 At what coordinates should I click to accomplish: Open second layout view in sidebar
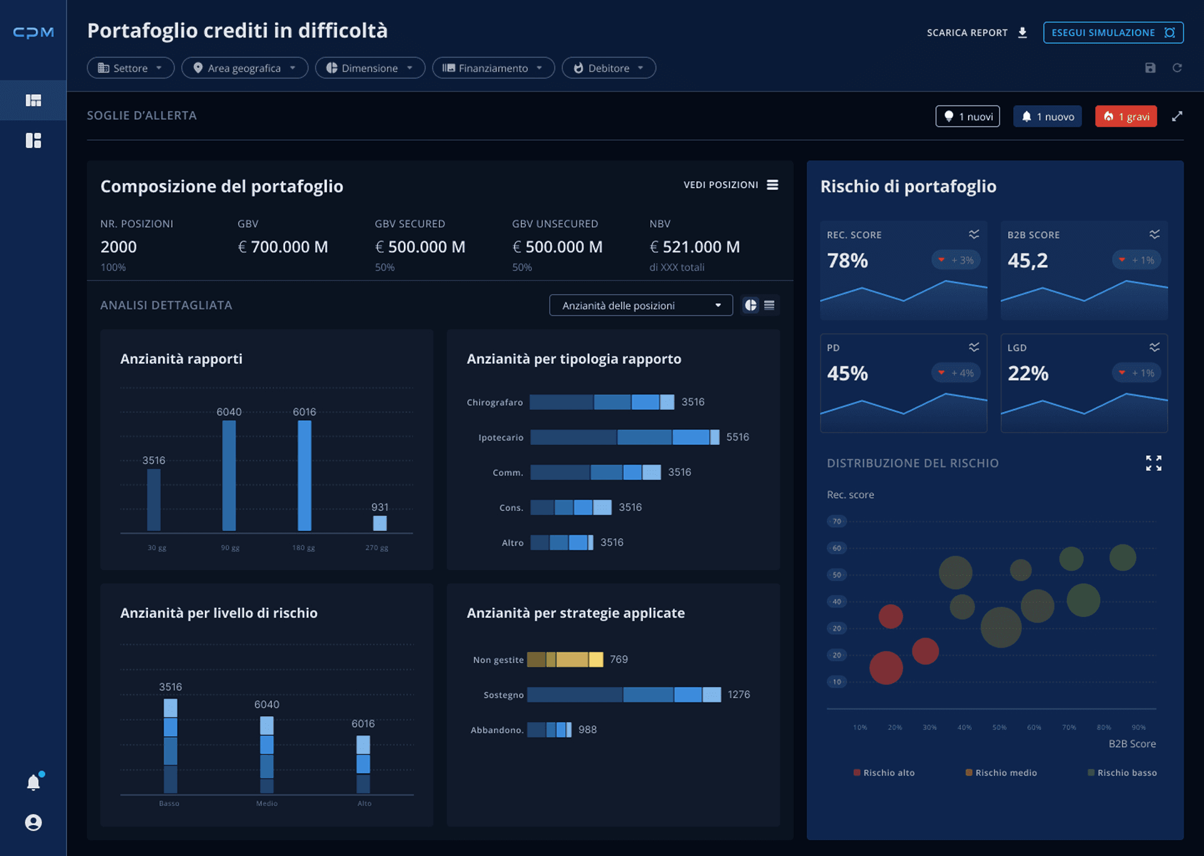coord(33,140)
